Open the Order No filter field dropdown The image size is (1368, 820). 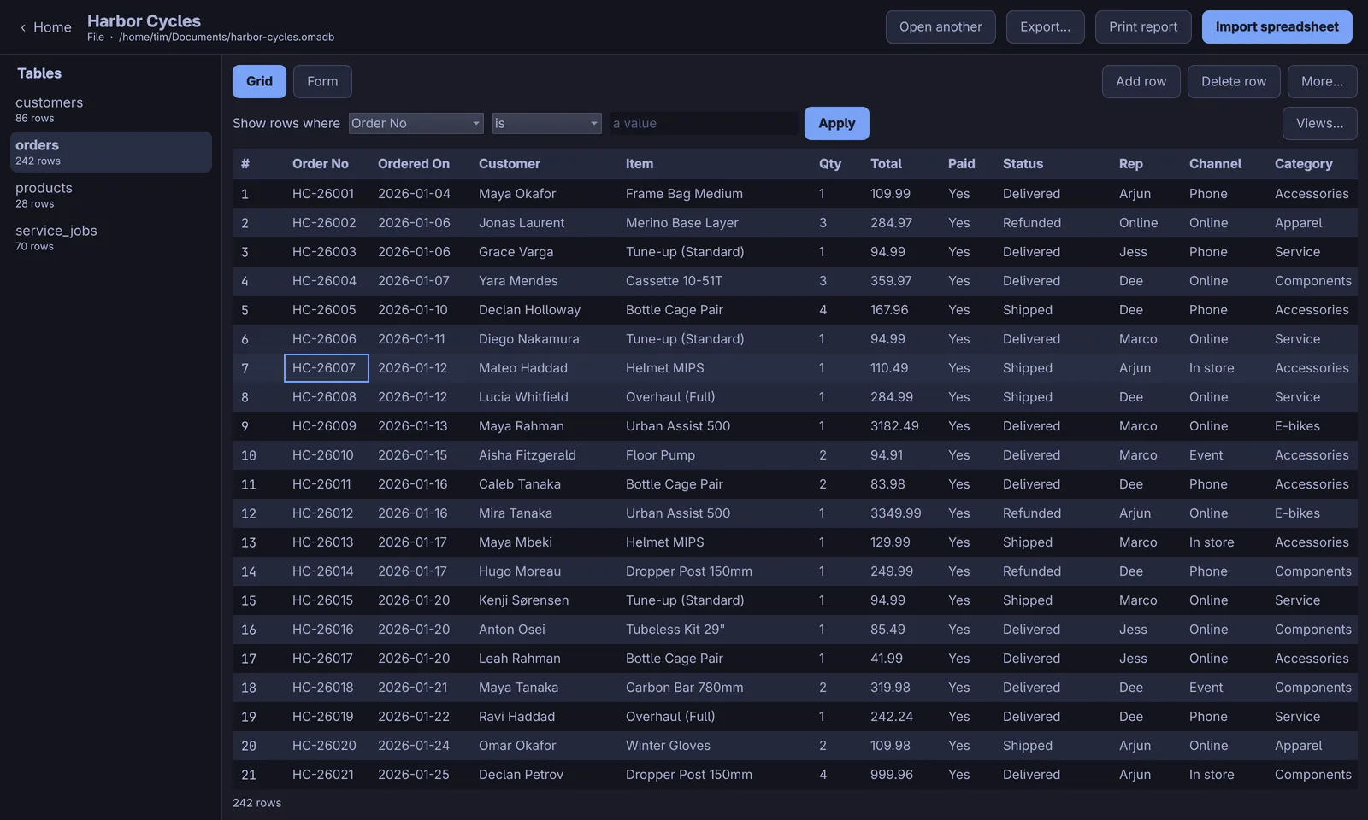point(416,123)
